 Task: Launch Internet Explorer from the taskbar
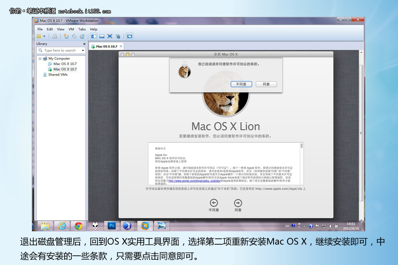[x=62, y=225]
